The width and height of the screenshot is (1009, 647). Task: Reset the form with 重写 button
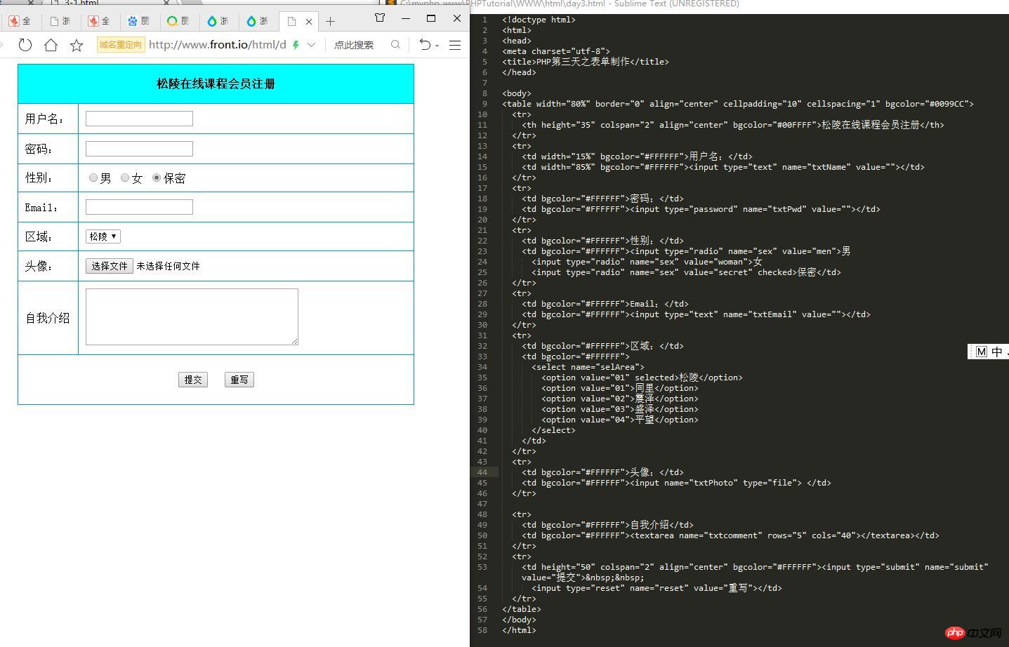(x=239, y=380)
